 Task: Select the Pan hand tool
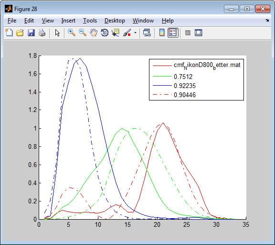coord(94,33)
